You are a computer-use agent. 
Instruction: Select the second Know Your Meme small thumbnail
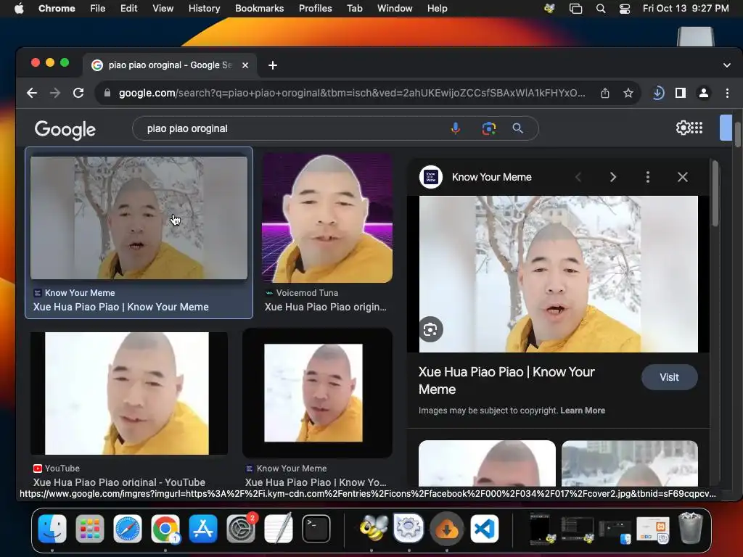[317, 393]
